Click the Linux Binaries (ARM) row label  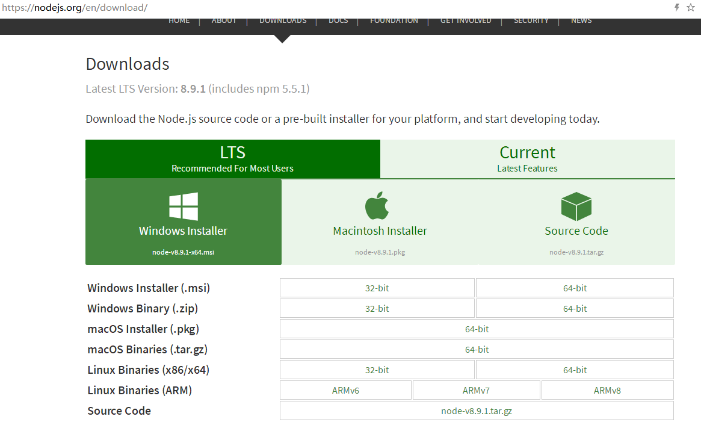(140, 390)
